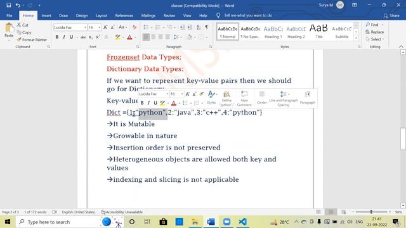Open mini toolbar font size dropdown
406x228 pixels.
(x=182, y=94)
